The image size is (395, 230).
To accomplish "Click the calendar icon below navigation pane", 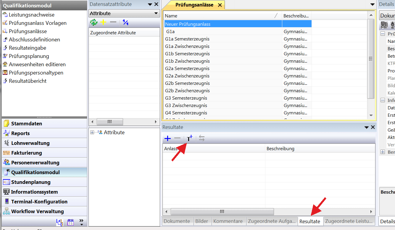I will (x=70, y=222).
